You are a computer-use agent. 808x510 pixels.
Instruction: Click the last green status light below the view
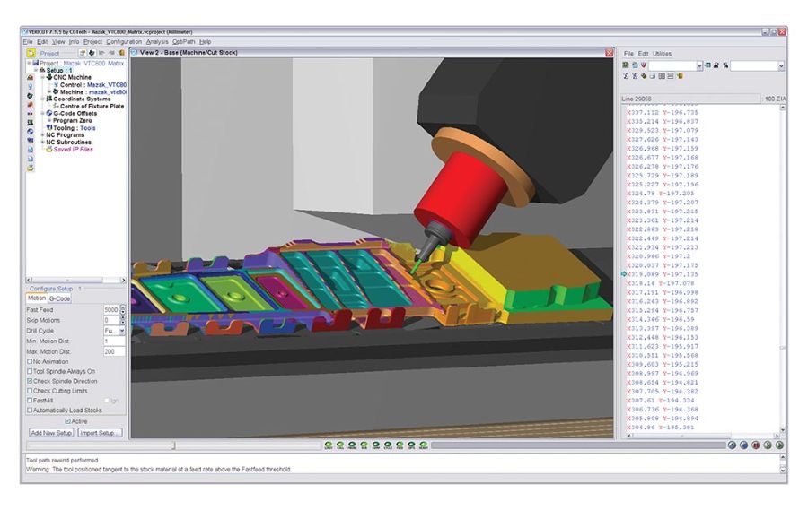(424, 445)
